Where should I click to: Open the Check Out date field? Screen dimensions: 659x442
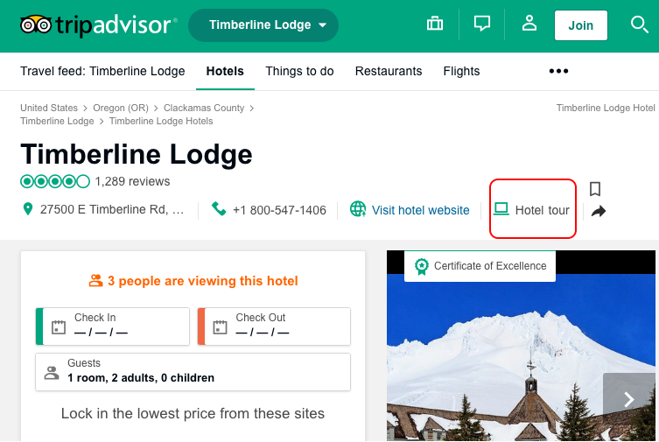click(x=274, y=326)
